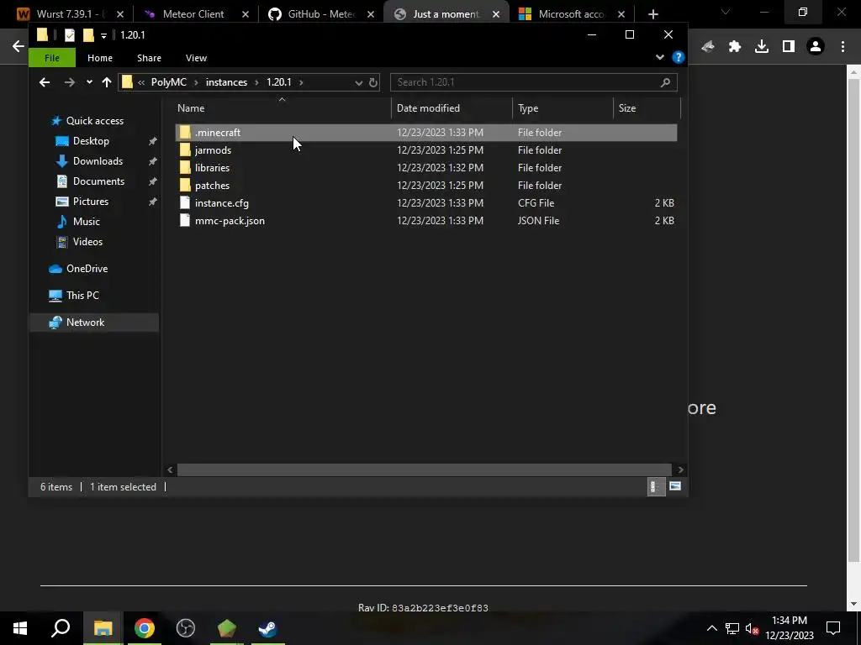Sort by Size column header
Screen dimensions: 861x645
[x=647, y=108]
